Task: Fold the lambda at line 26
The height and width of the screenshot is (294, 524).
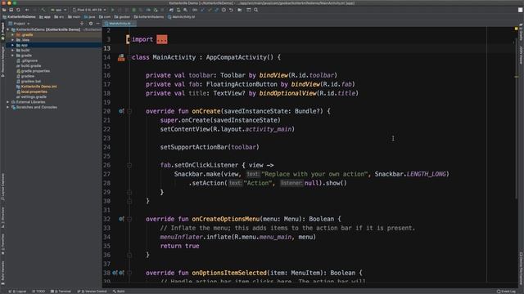Action: point(129,165)
